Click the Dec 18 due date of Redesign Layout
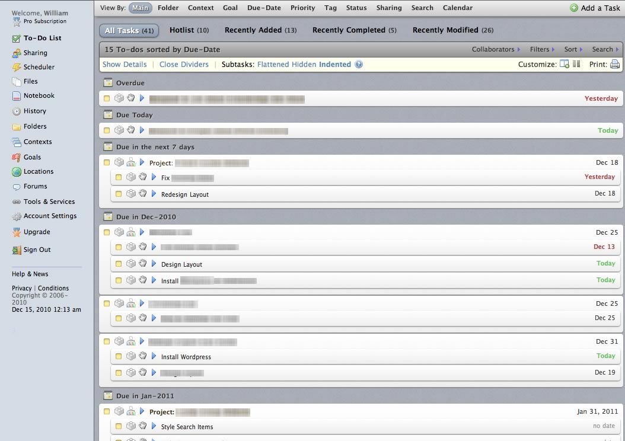The image size is (625, 441). click(x=604, y=193)
